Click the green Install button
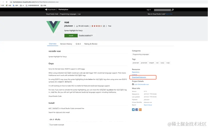 point(71,35)
